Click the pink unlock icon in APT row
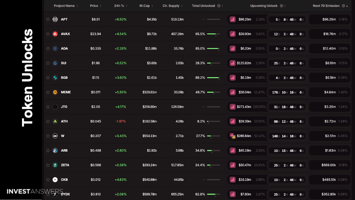The height and width of the screenshot is (200, 355). [232, 19]
